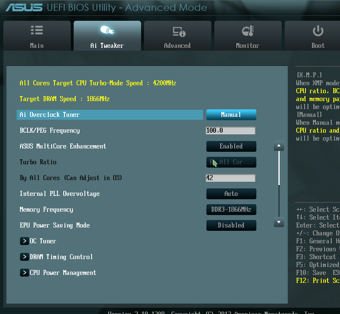Screen dimensions: 340x314
Task: Open the Main tab
Action: (37, 36)
